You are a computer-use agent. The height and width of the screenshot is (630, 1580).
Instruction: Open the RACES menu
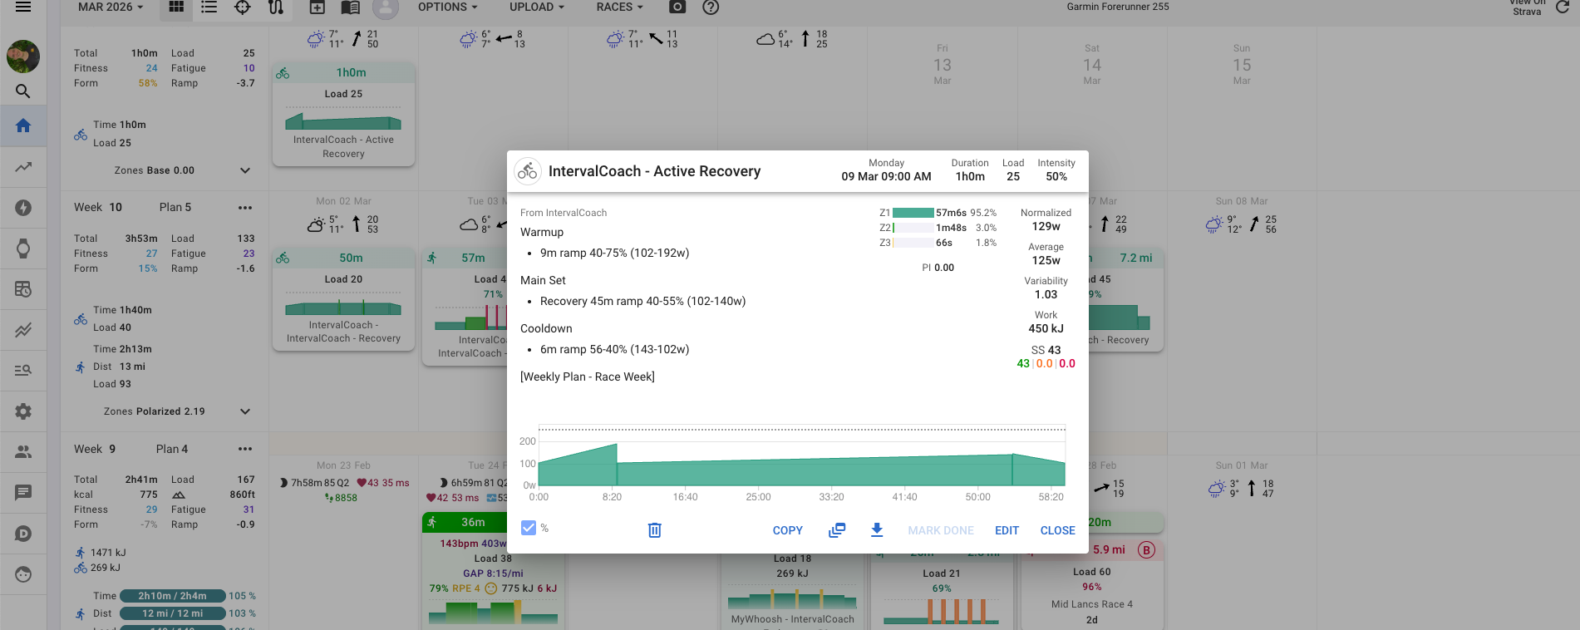[x=619, y=7]
